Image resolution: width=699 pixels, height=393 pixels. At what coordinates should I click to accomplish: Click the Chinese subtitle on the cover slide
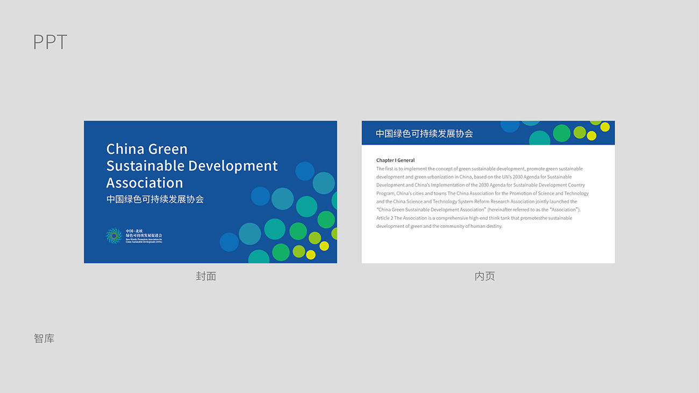pos(155,199)
